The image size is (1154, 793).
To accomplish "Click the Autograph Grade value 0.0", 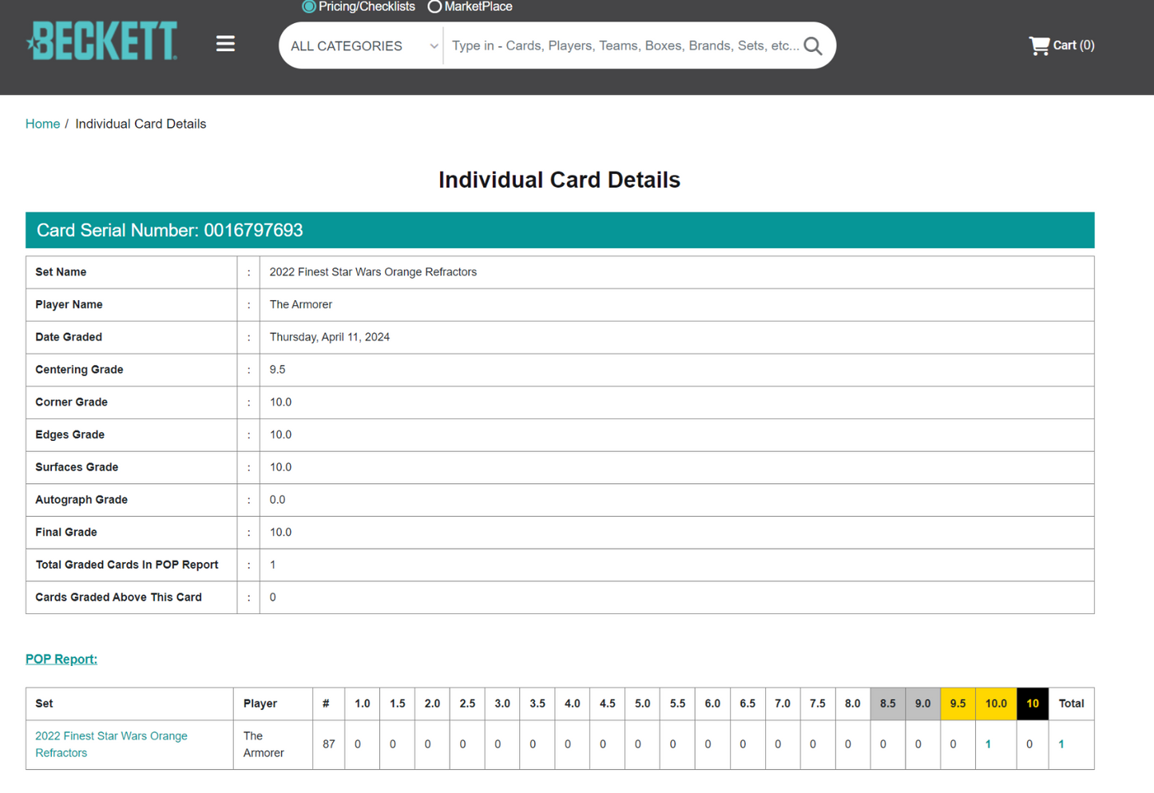I will (277, 500).
